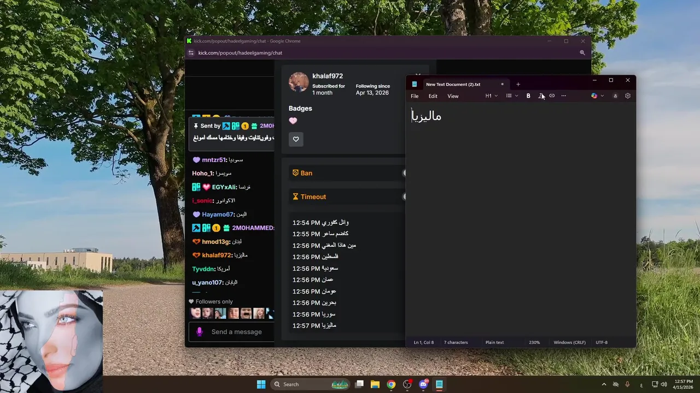Click the 12:57 PM message in history
Screen dimensions: 700x393
314,326
